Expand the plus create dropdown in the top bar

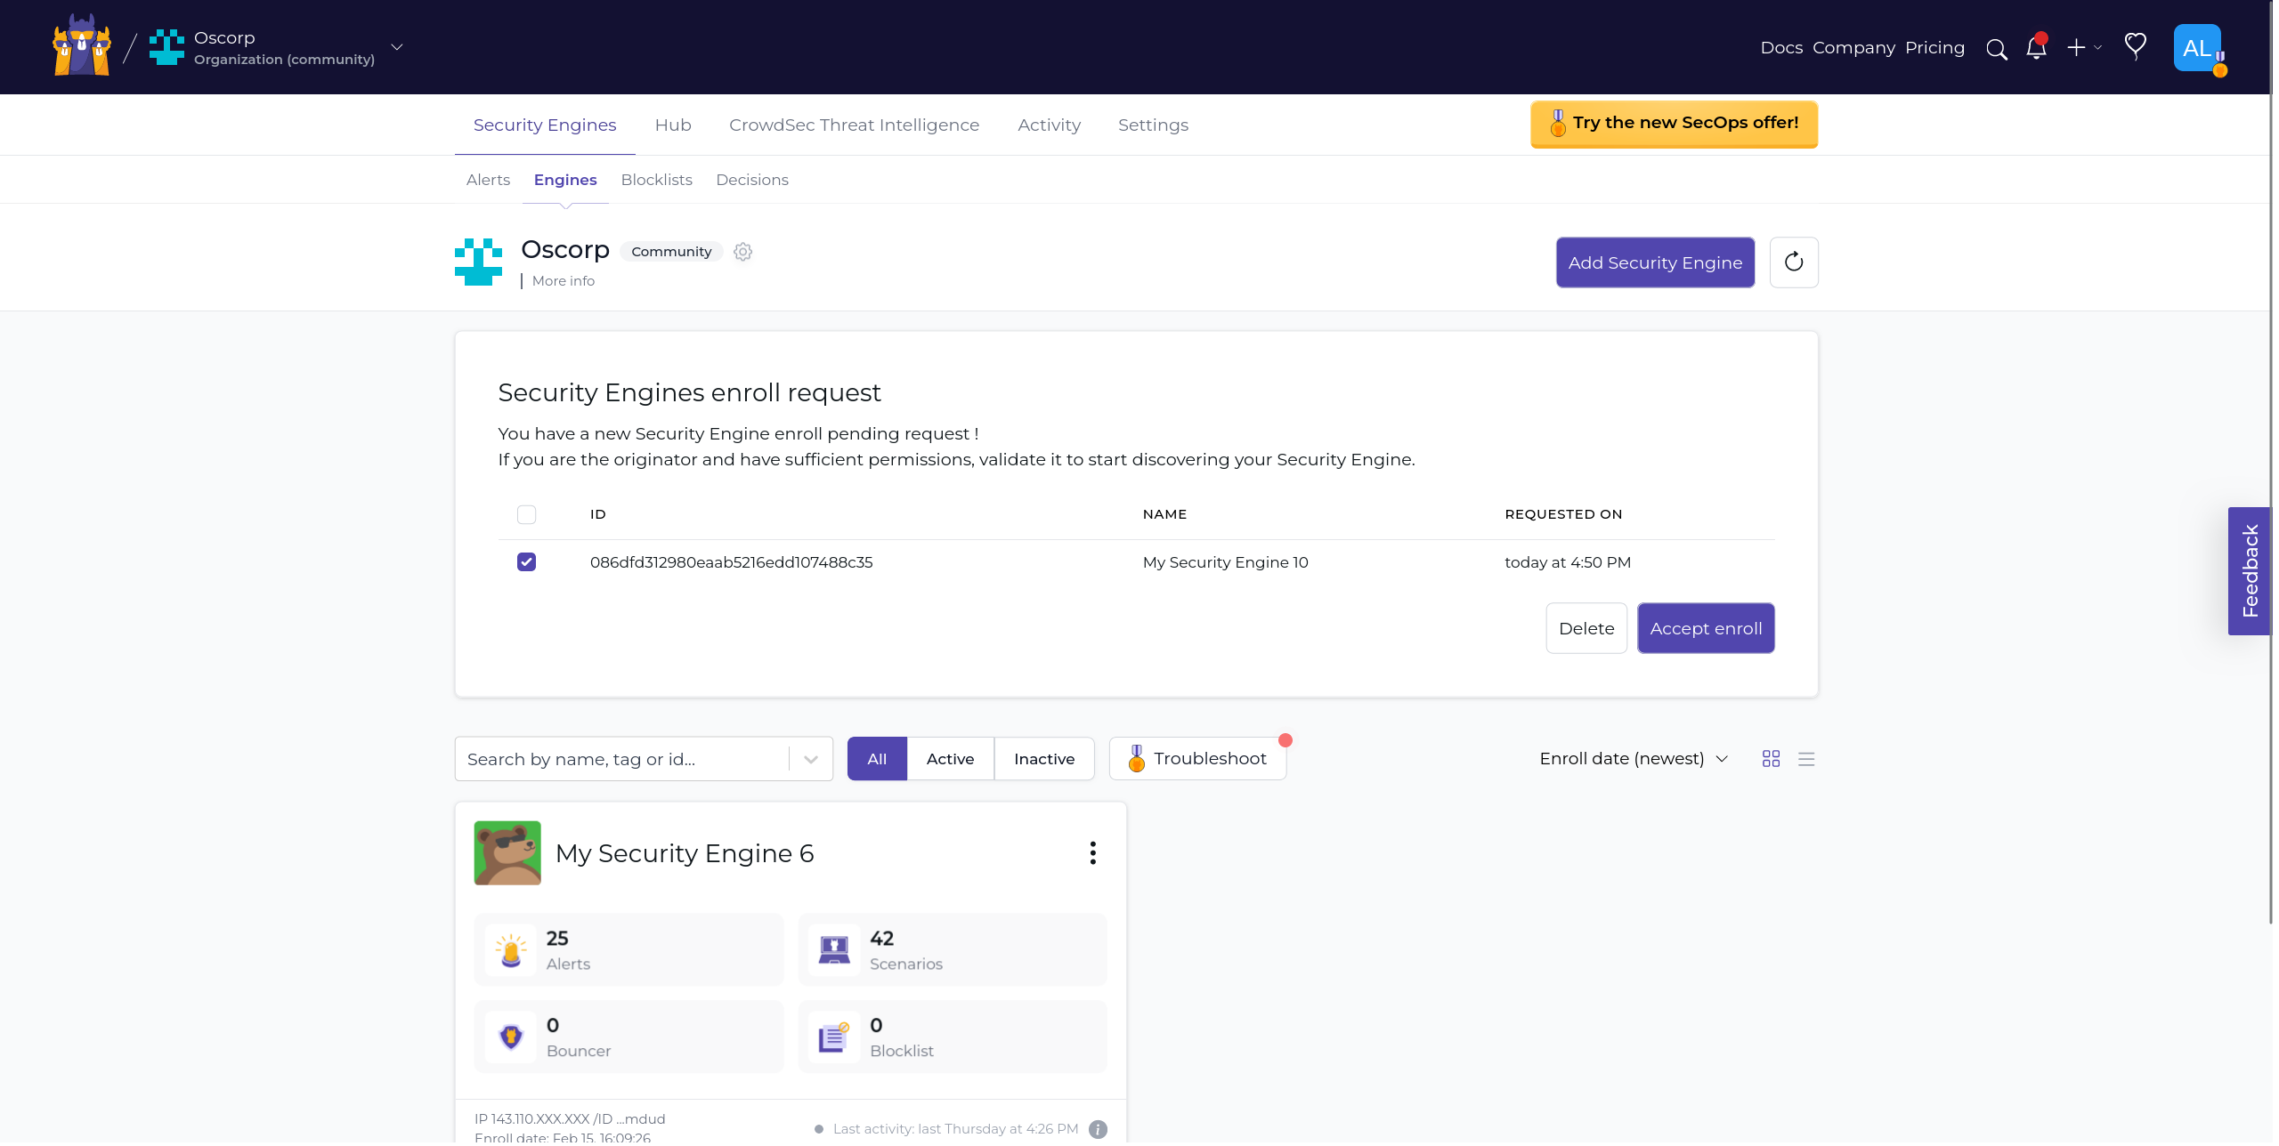pyautogui.click(x=2083, y=48)
